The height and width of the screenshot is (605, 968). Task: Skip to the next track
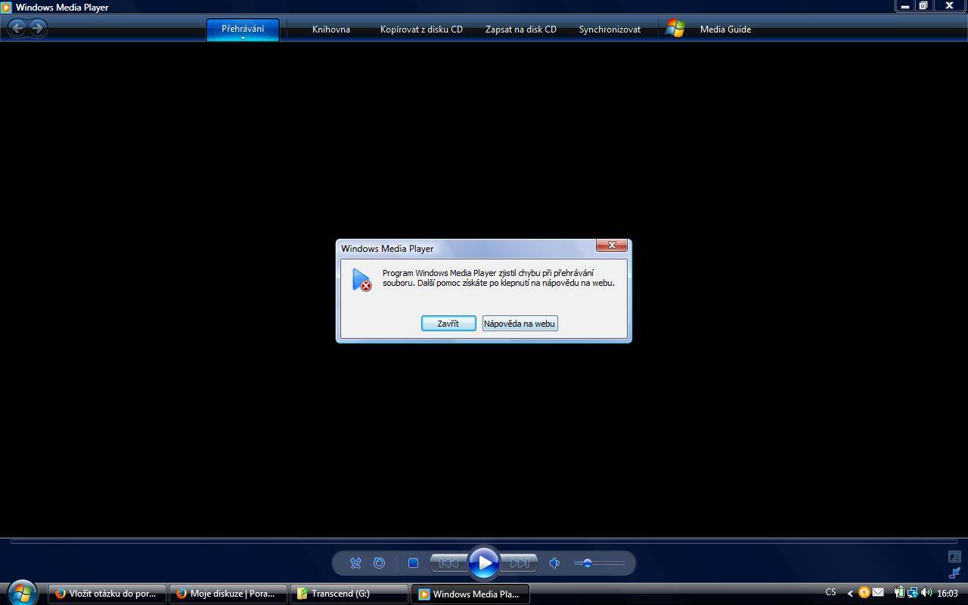[520, 563]
